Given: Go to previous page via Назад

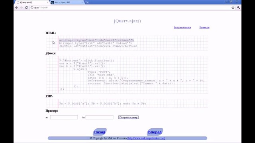Looking at the screenshot, I should pos(100,132).
